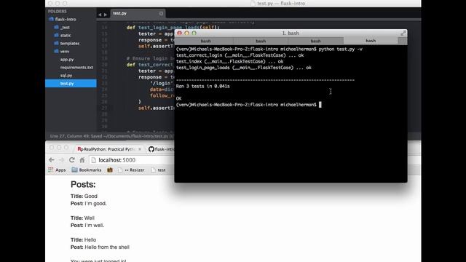This screenshot has width=466, height=262.
Task: Click the folder icon beside static
Action: point(57,35)
